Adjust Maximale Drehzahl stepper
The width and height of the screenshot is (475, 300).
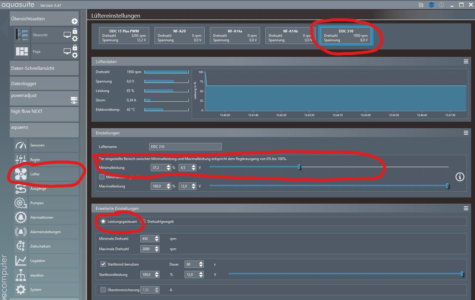click(157, 249)
